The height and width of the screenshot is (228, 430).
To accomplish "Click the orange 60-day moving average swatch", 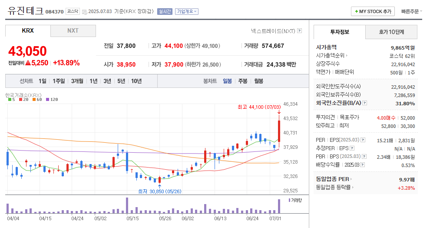I will [34, 100].
